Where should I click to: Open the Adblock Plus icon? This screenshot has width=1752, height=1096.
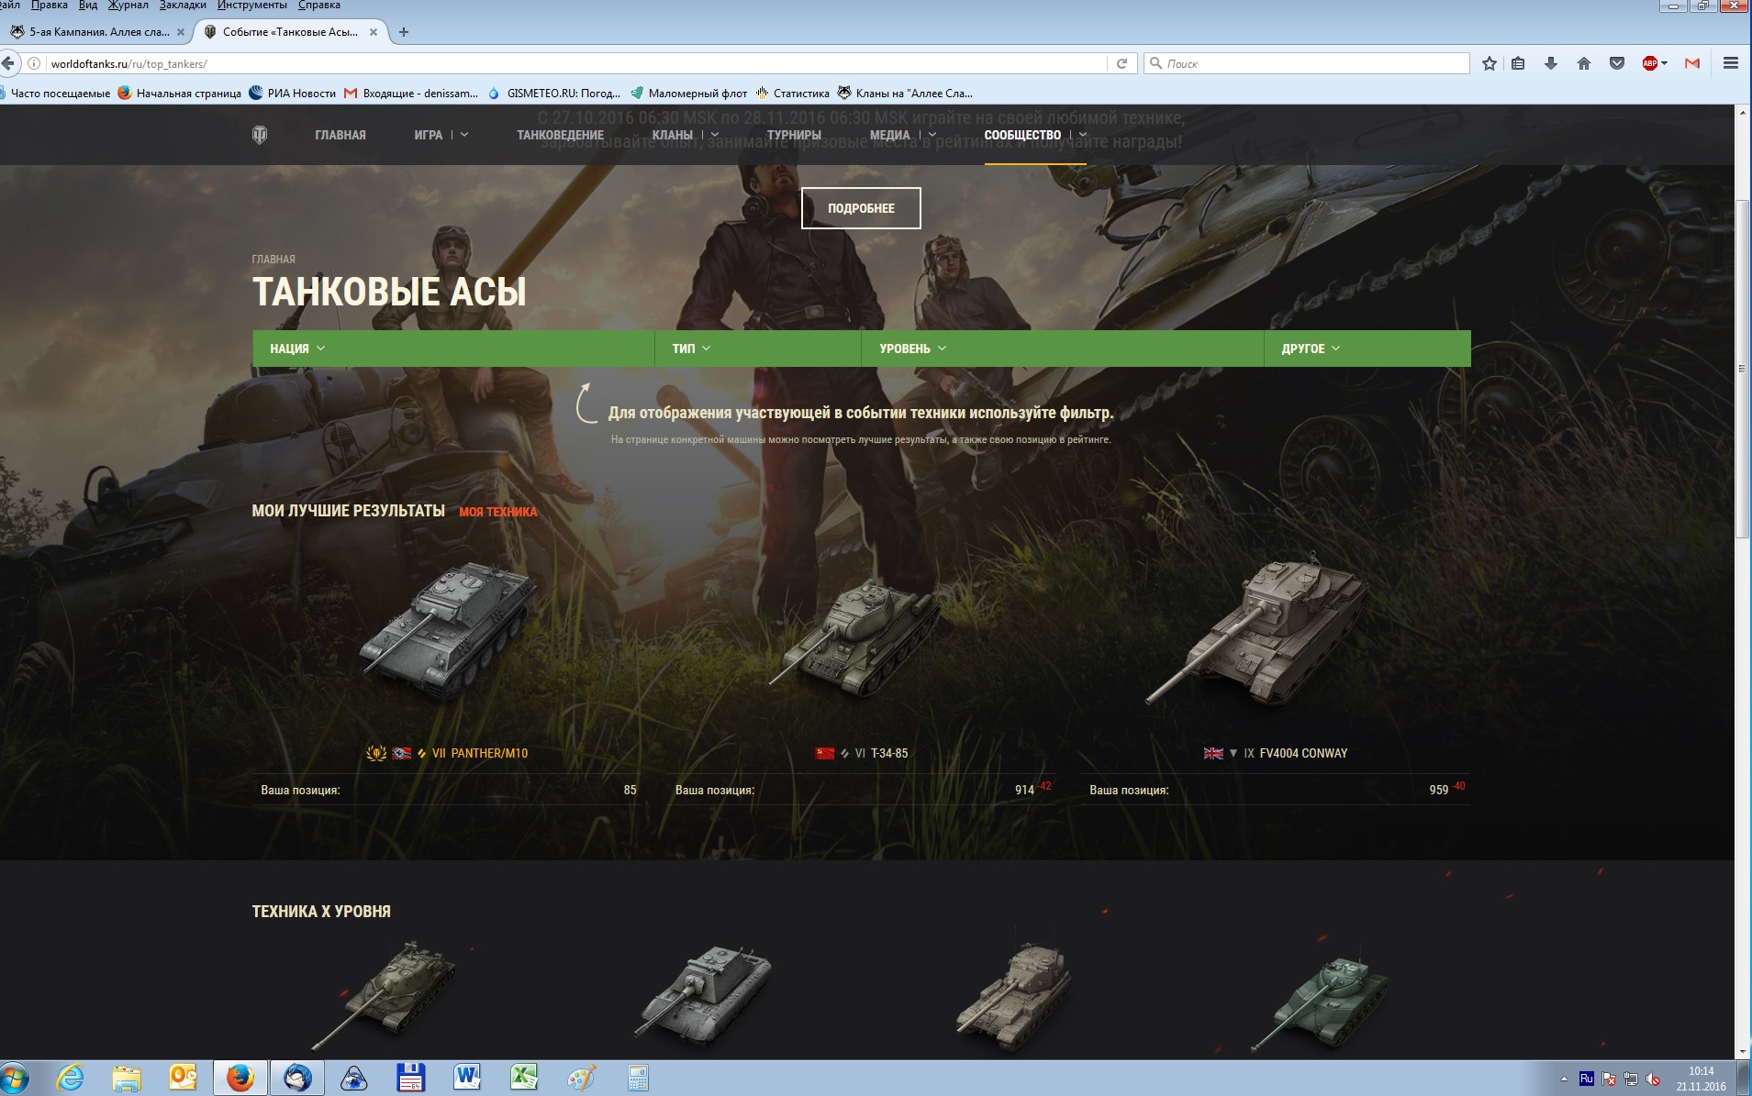(1651, 63)
